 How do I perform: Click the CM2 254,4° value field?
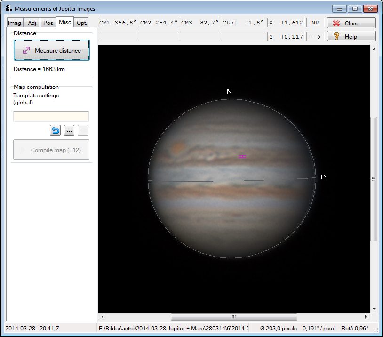coord(159,23)
